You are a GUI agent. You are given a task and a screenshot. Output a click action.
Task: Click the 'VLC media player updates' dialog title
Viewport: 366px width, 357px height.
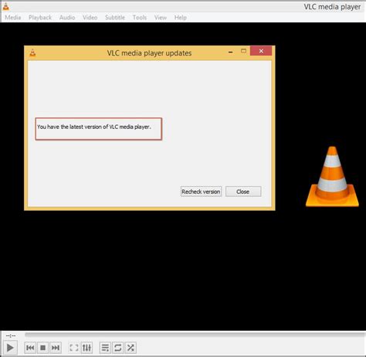coord(149,53)
